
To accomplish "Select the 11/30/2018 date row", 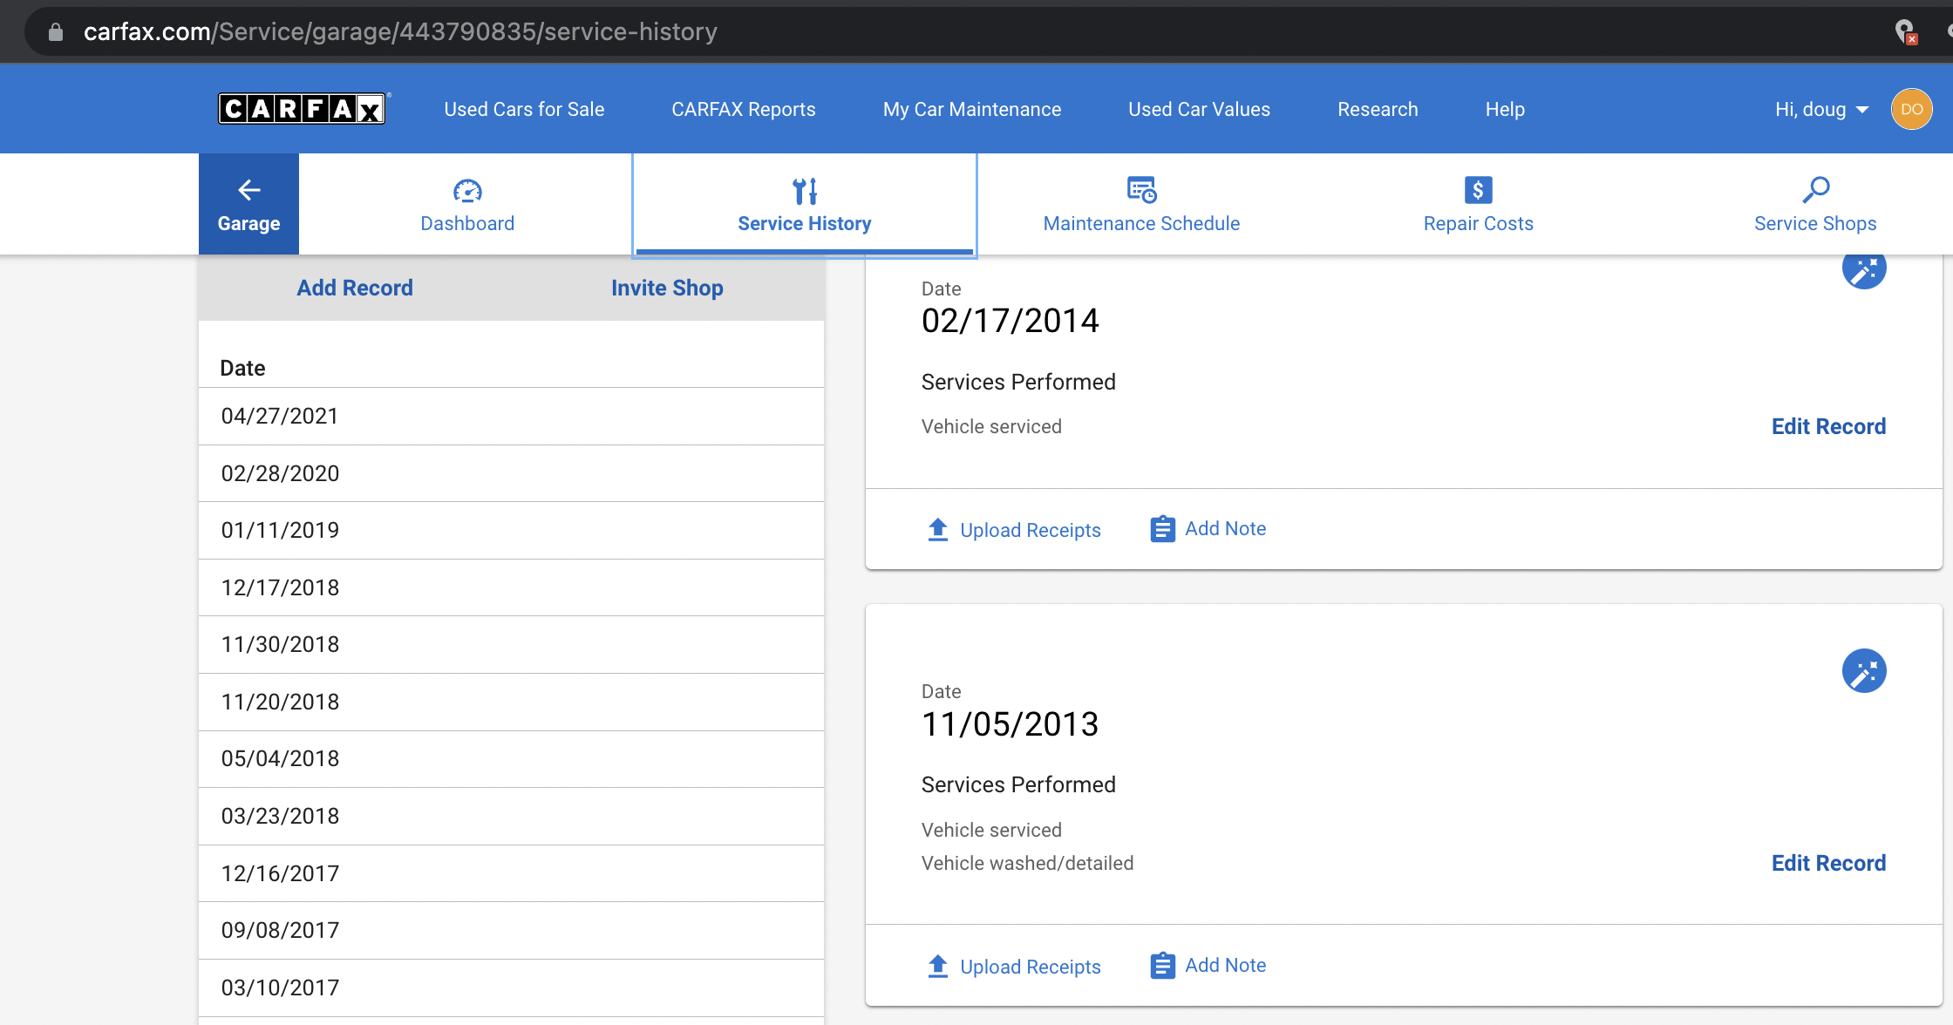I will (x=512, y=645).
